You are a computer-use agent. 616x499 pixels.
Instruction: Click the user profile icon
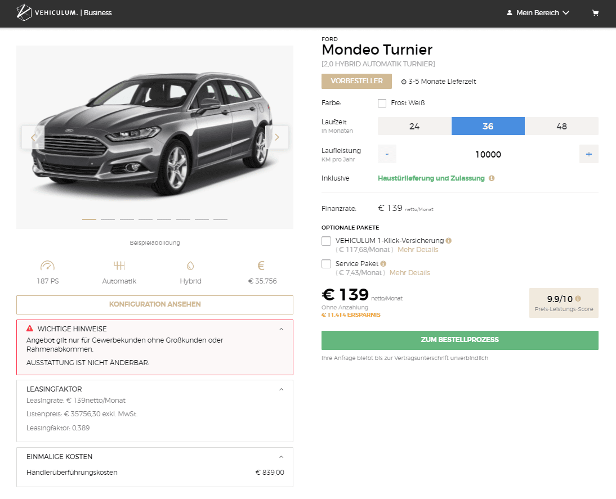pos(510,12)
